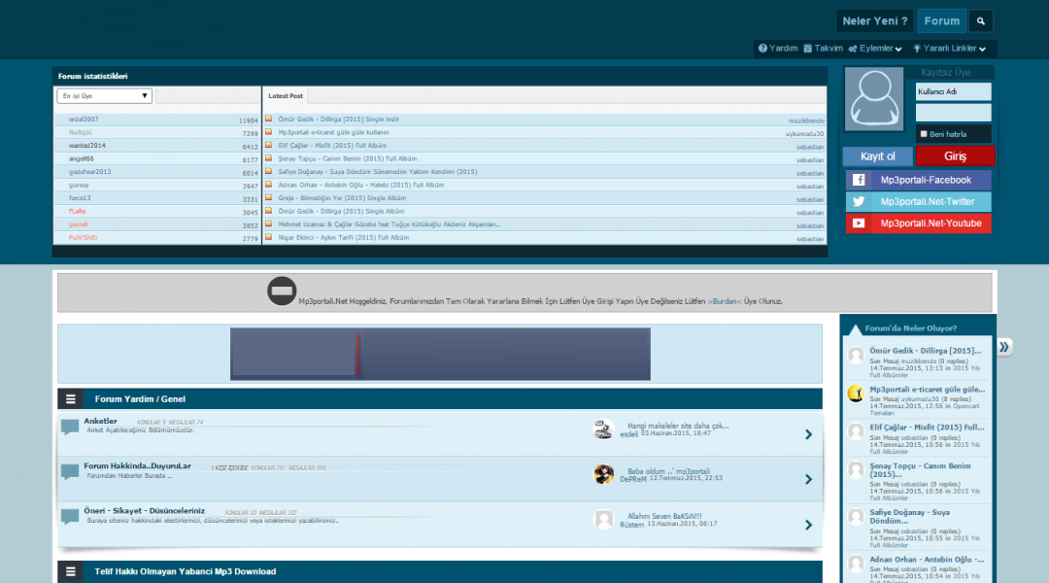Click the Kullanıcı Adı input field

[953, 91]
